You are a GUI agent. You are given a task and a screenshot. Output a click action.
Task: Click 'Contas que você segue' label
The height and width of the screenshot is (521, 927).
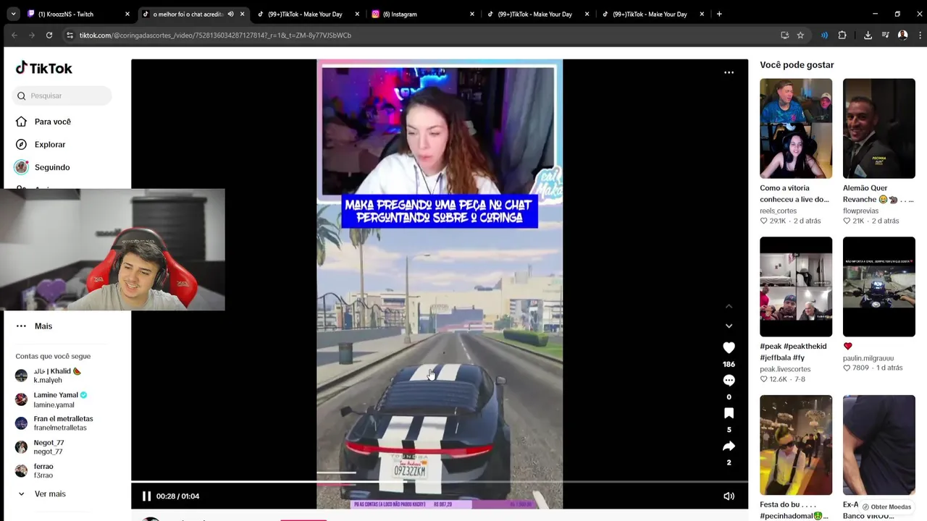[53, 356]
